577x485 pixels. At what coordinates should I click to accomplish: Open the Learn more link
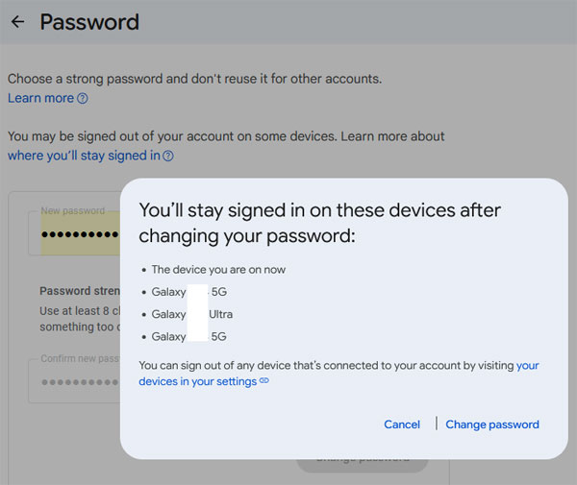[x=40, y=98]
